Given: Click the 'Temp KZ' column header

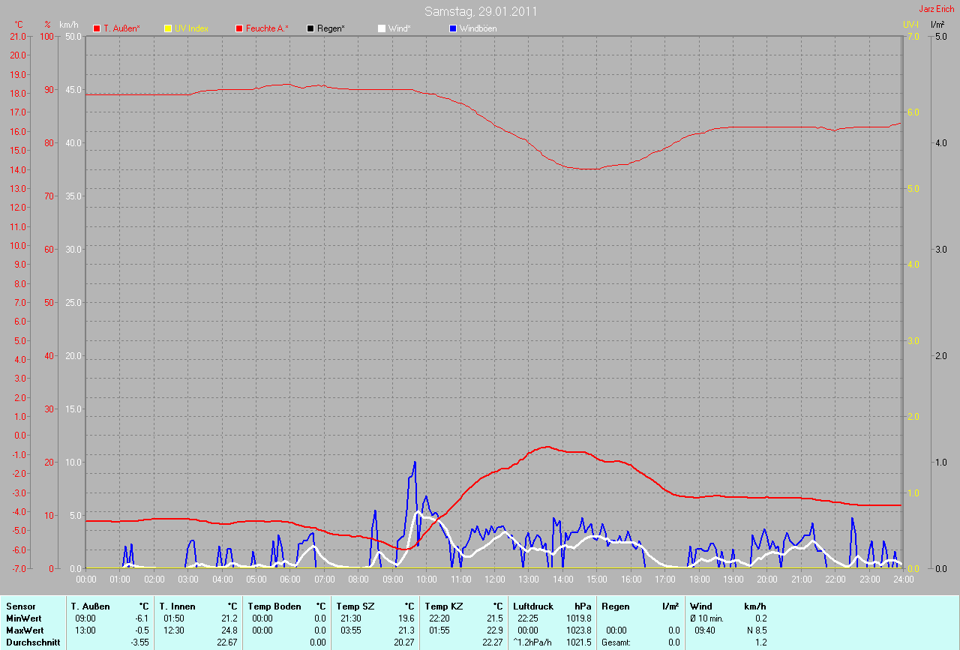Looking at the screenshot, I should (x=444, y=606).
